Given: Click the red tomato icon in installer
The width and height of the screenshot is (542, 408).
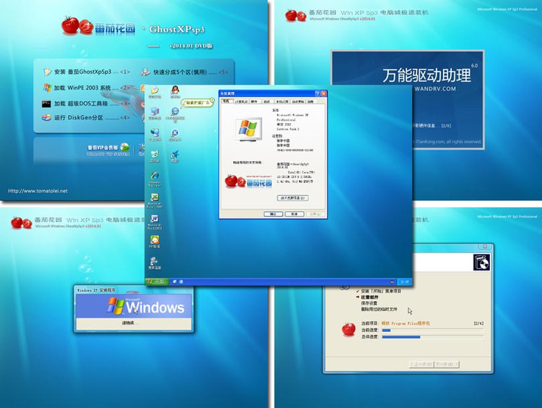Looking at the screenshot, I should pyautogui.click(x=348, y=329).
